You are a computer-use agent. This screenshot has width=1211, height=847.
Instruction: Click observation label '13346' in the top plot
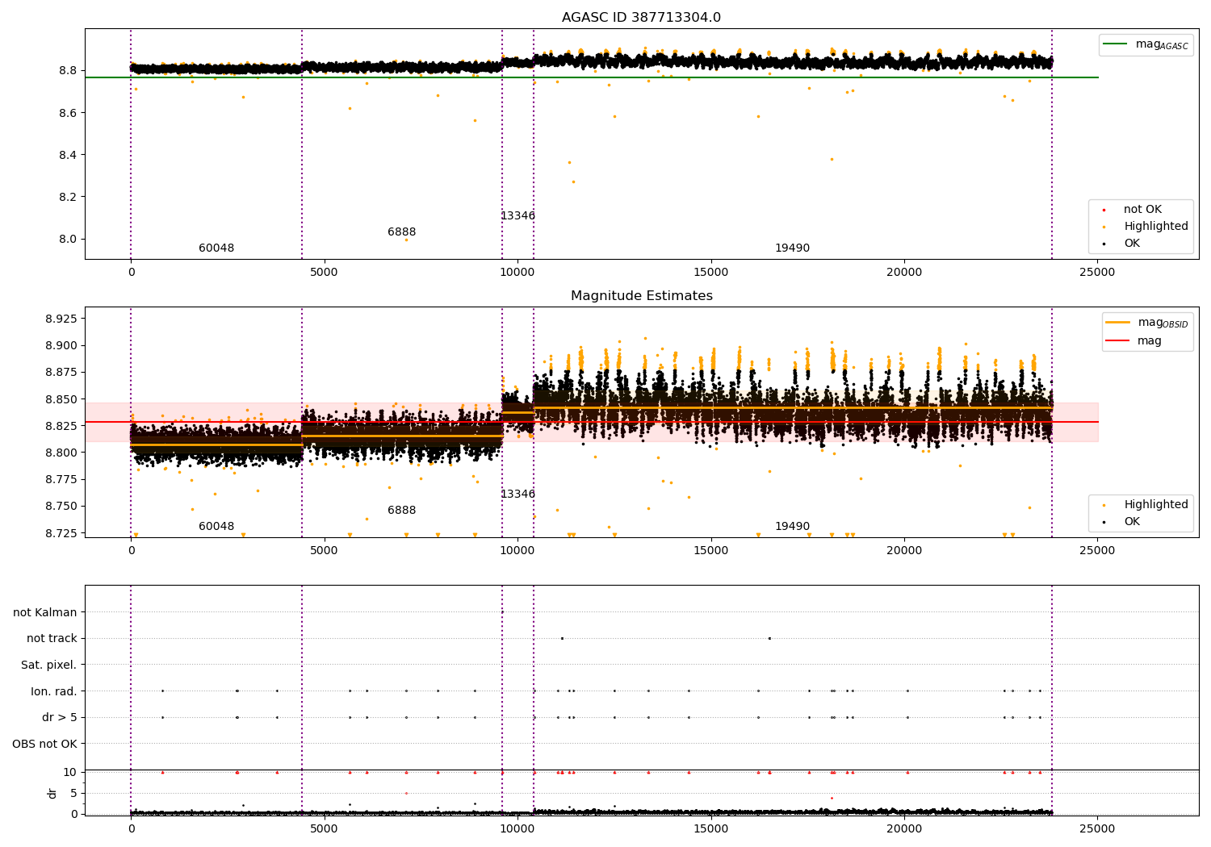pos(518,216)
